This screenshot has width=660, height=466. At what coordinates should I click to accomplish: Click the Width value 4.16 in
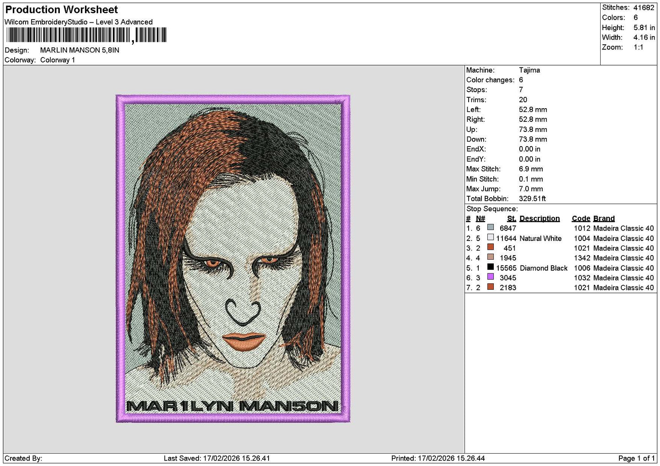point(644,37)
